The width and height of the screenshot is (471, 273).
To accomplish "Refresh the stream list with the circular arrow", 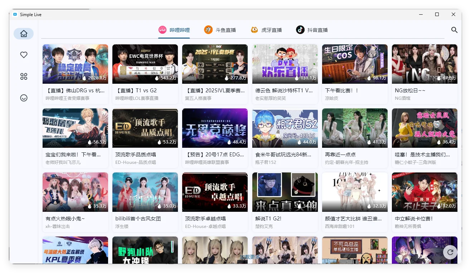I will coord(450,252).
